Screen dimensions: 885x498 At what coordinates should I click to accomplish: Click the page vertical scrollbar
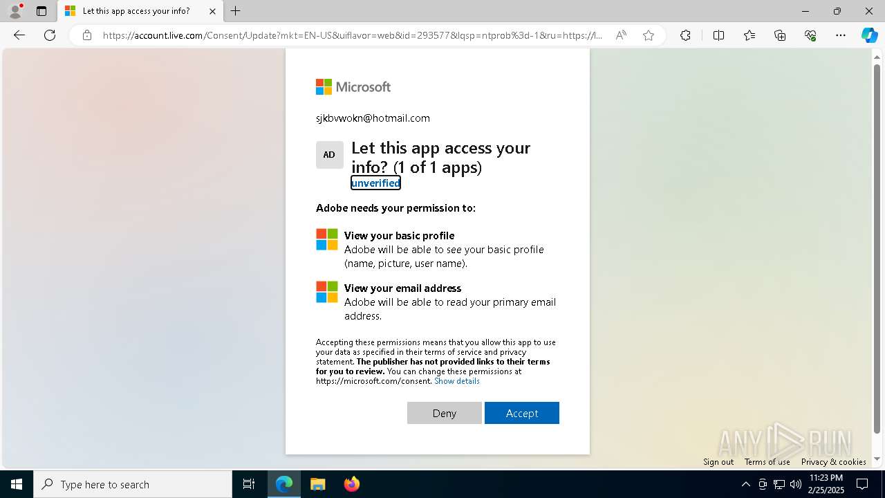click(877, 250)
